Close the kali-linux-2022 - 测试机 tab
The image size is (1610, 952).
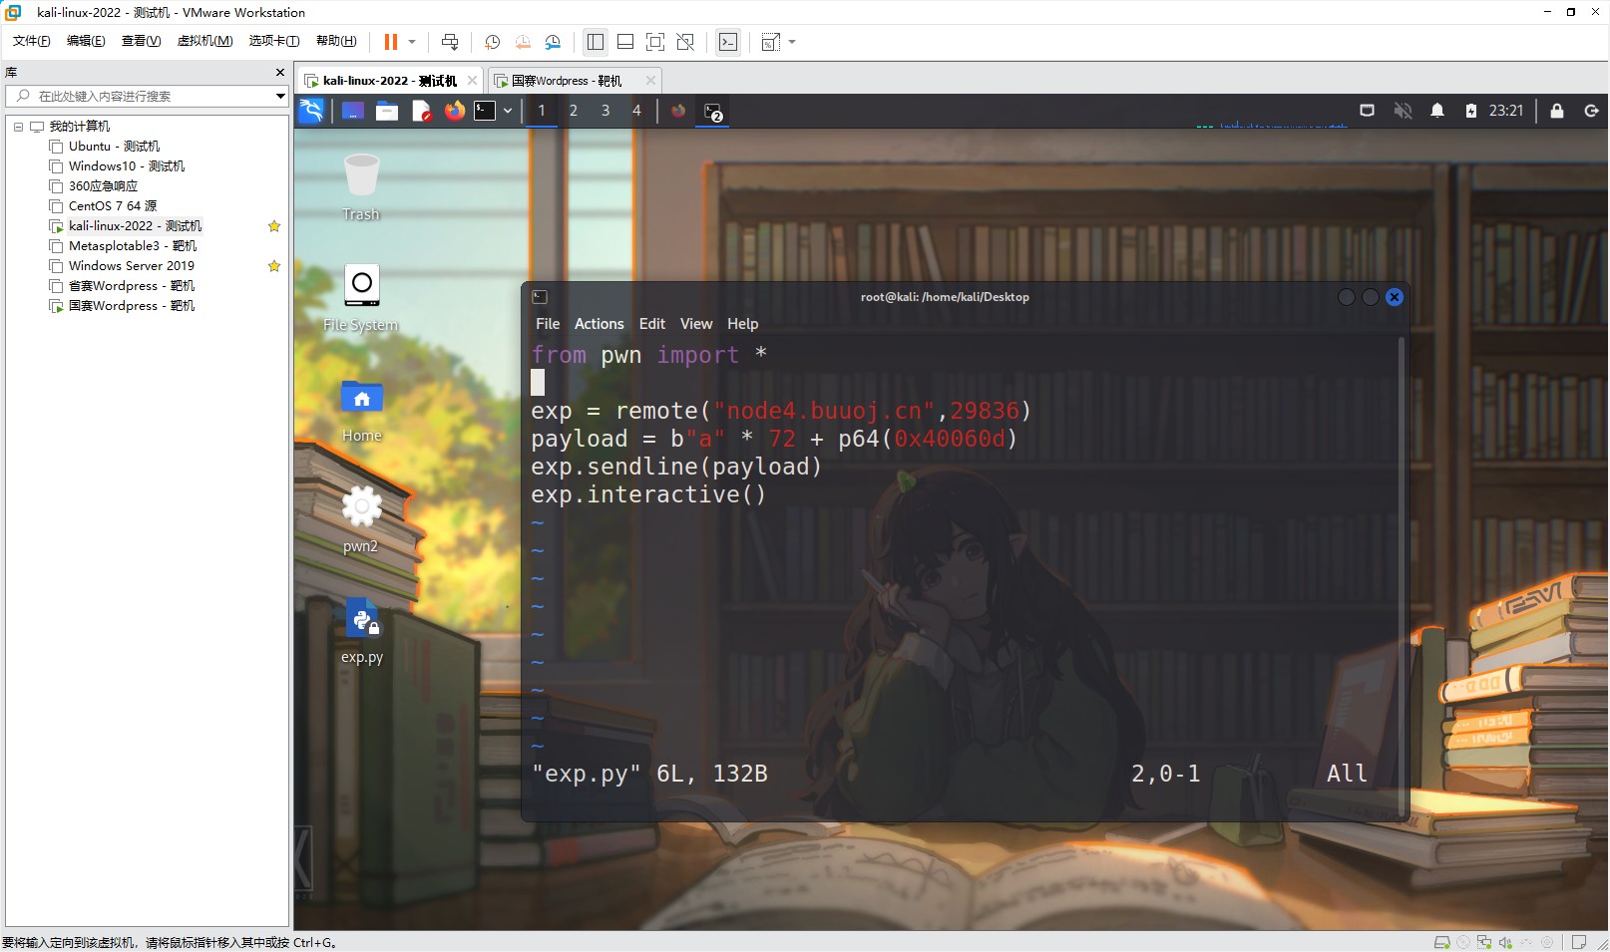[472, 81]
